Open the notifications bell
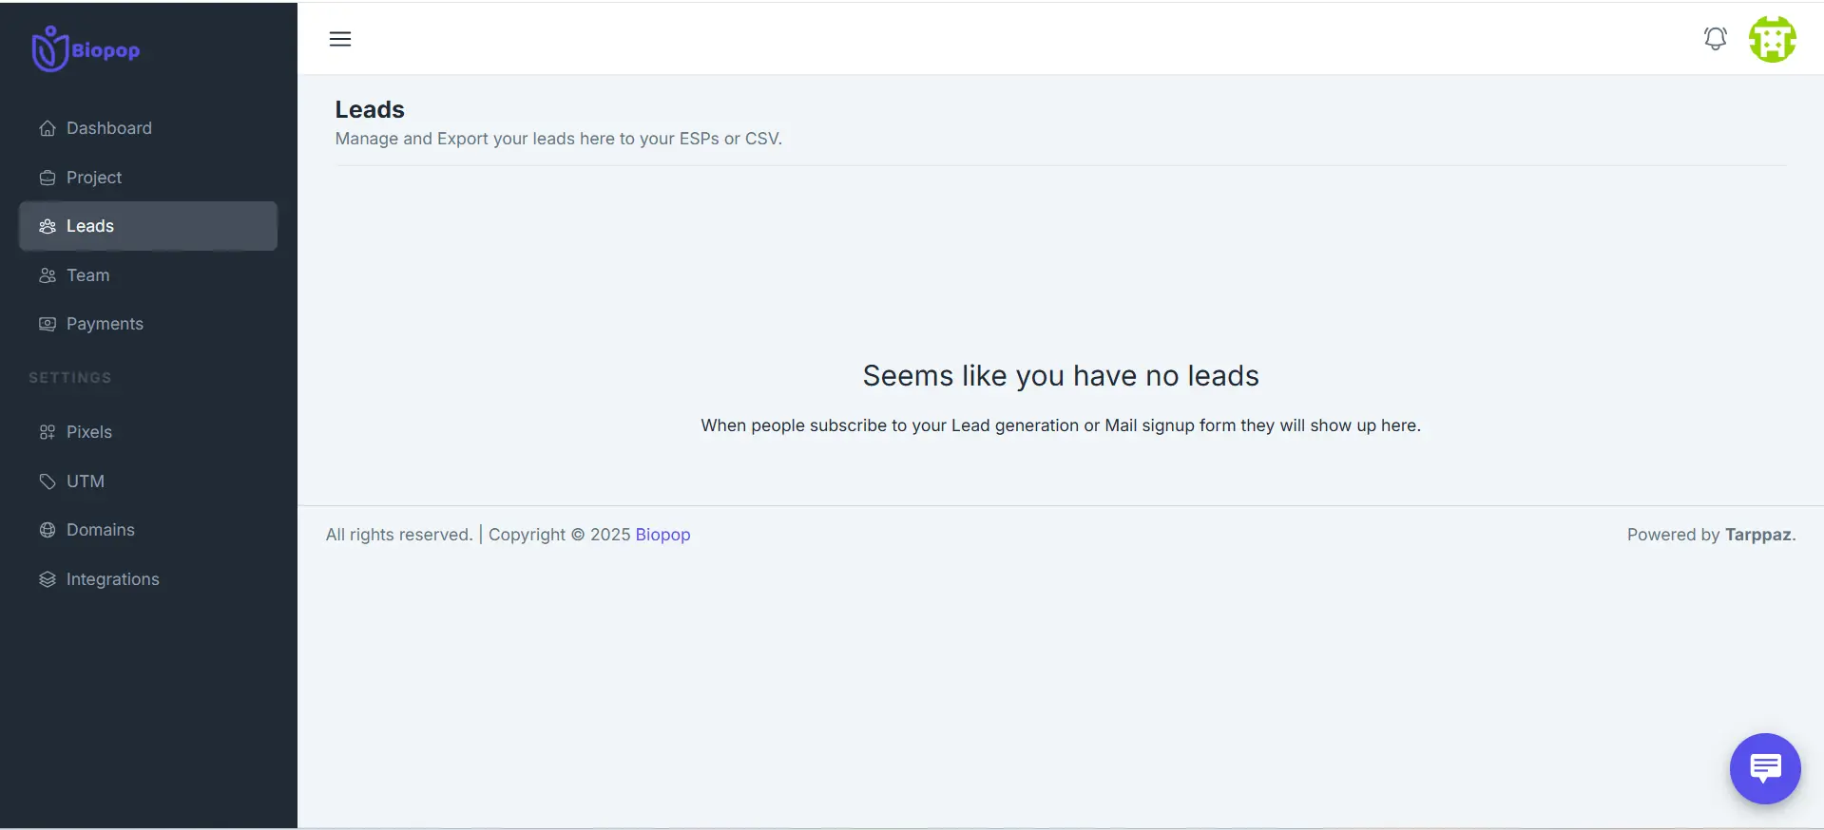 (1715, 39)
